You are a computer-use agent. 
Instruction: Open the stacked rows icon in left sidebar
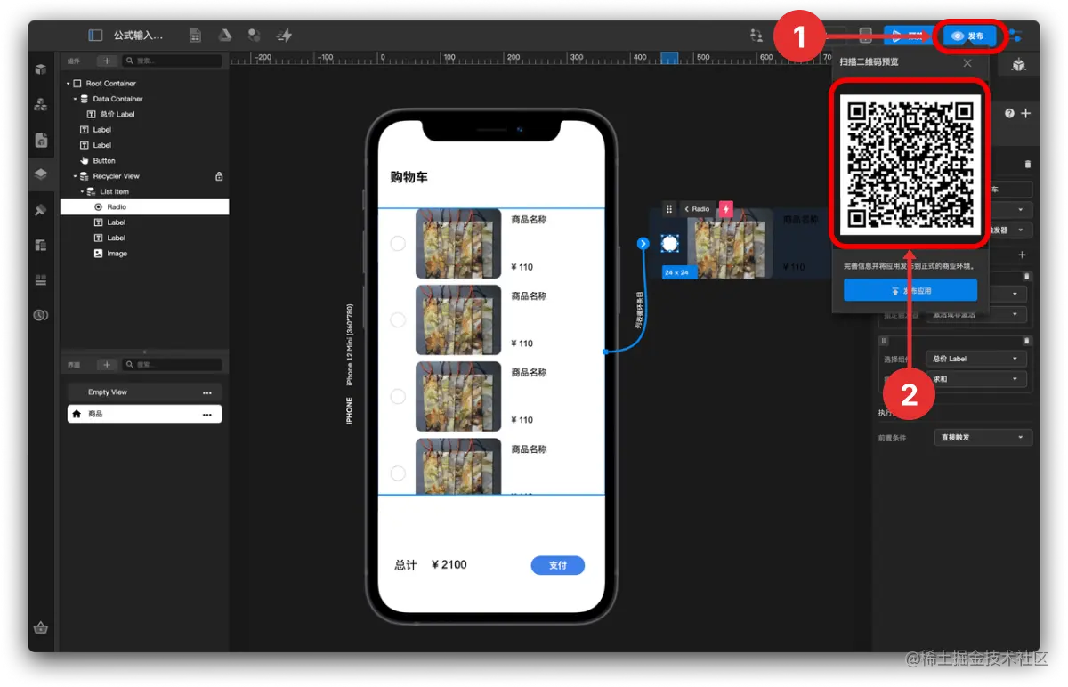point(40,280)
